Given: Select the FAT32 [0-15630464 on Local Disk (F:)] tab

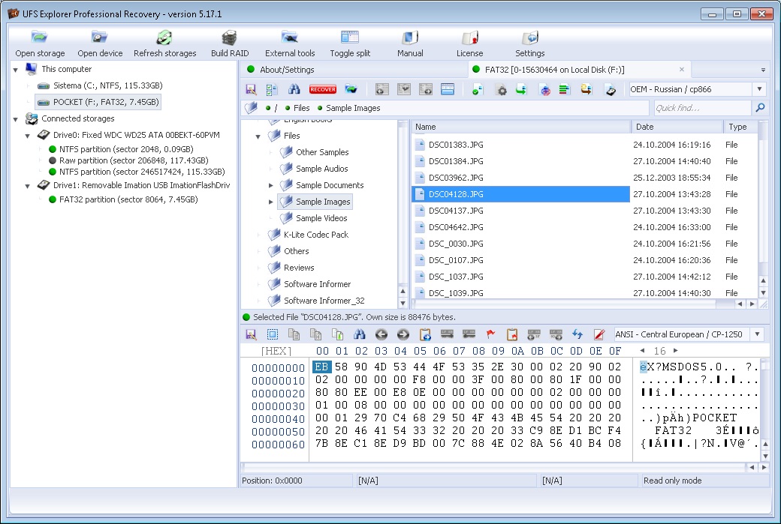Looking at the screenshot, I should (x=554, y=70).
